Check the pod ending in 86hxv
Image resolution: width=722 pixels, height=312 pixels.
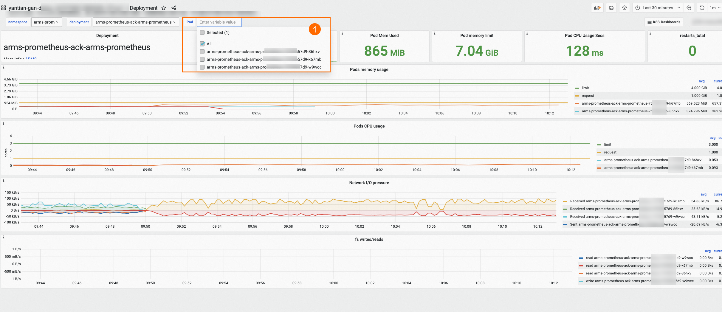(202, 51)
